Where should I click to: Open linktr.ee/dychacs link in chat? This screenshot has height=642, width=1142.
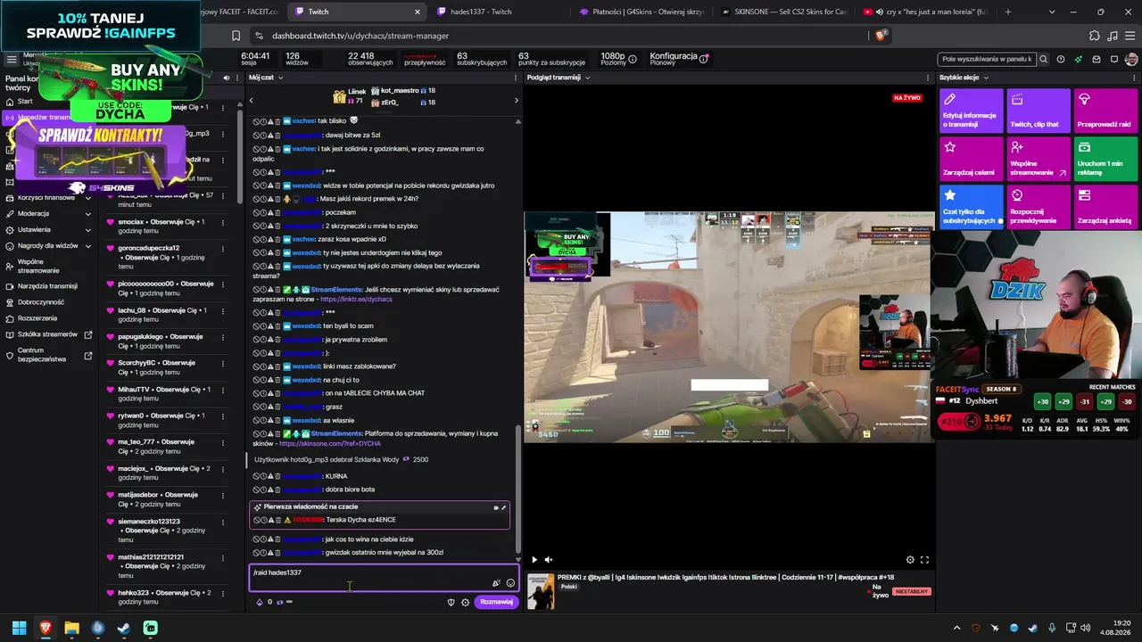click(356, 300)
